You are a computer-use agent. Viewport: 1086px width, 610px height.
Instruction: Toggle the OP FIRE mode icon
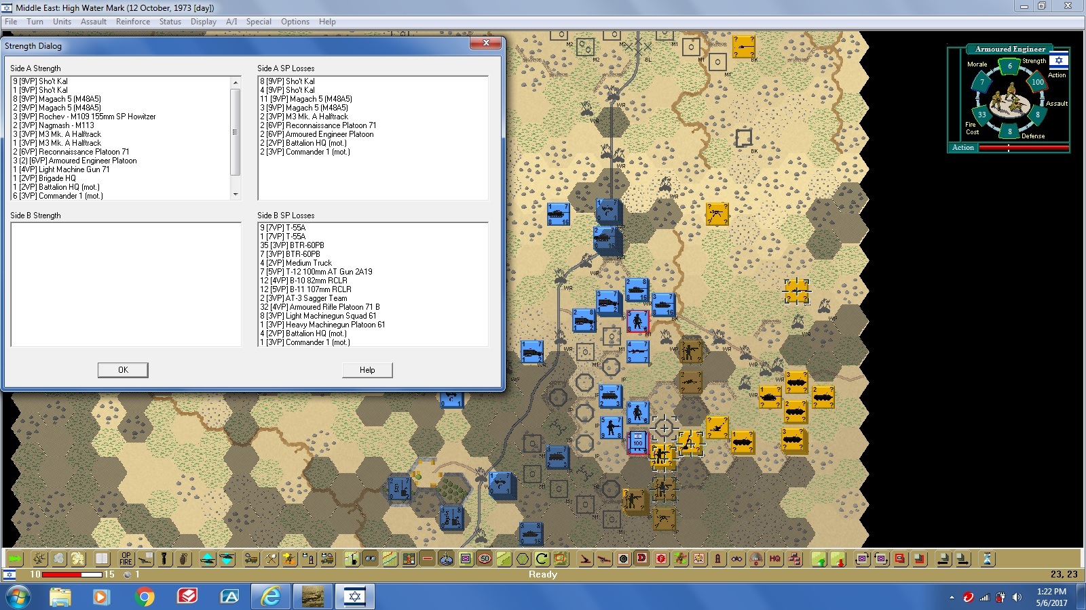point(126,560)
